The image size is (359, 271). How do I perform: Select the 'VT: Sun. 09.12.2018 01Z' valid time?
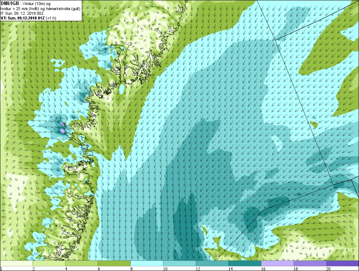point(23,18)
